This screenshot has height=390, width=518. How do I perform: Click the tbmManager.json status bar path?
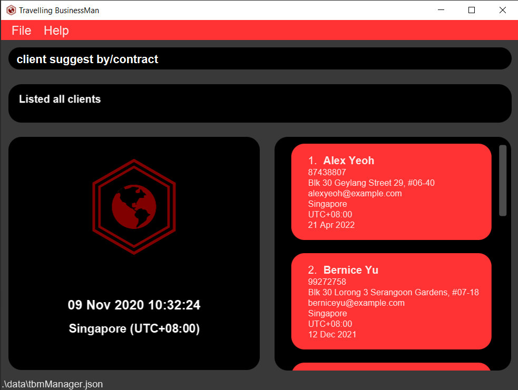pyautogui.click(x=52, y=384)
